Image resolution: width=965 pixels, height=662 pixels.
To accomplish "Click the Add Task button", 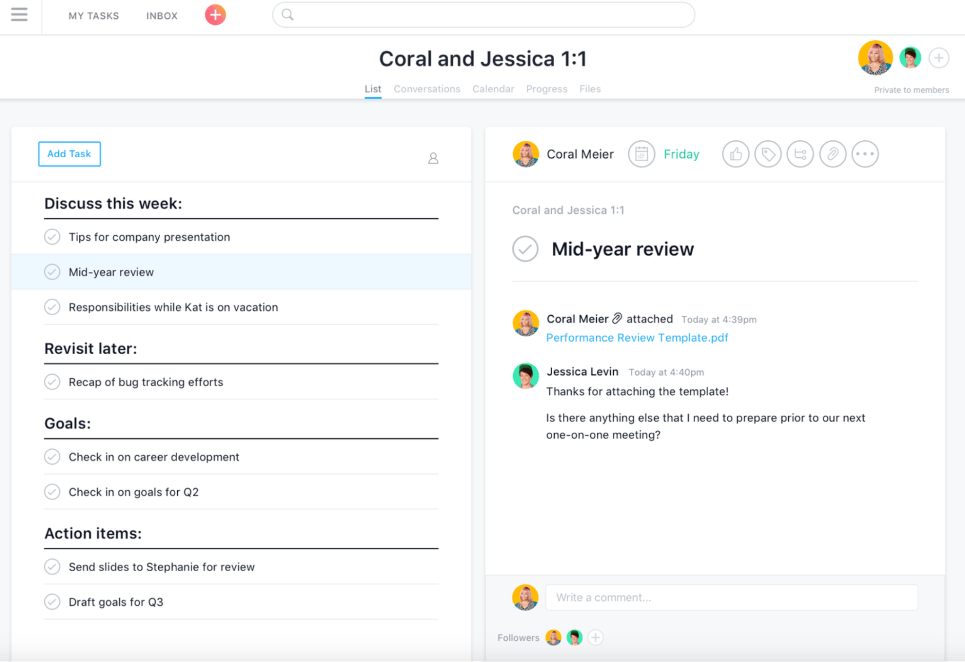I will pos(69,154).
